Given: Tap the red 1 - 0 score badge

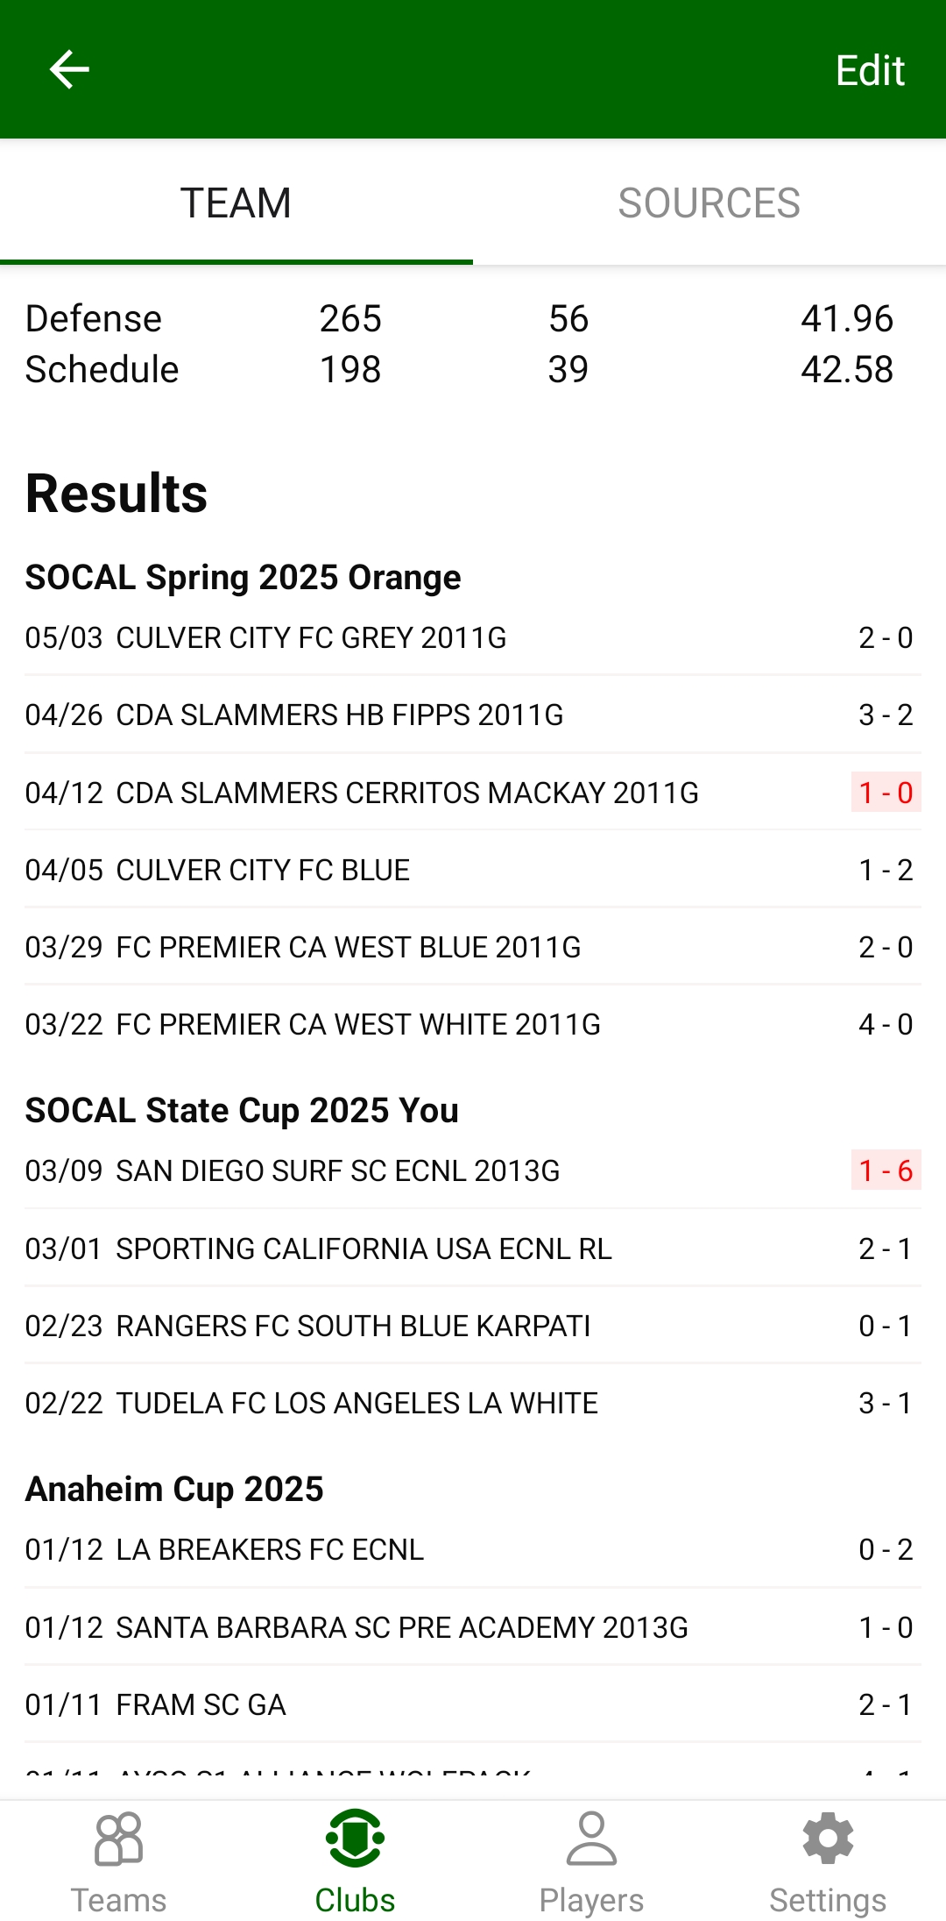Looking at the screenshot, I should 886,793.
